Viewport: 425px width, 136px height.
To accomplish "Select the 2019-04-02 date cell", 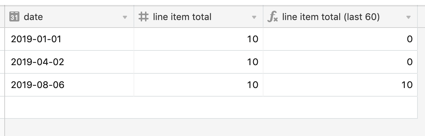I will click(69, 62).
